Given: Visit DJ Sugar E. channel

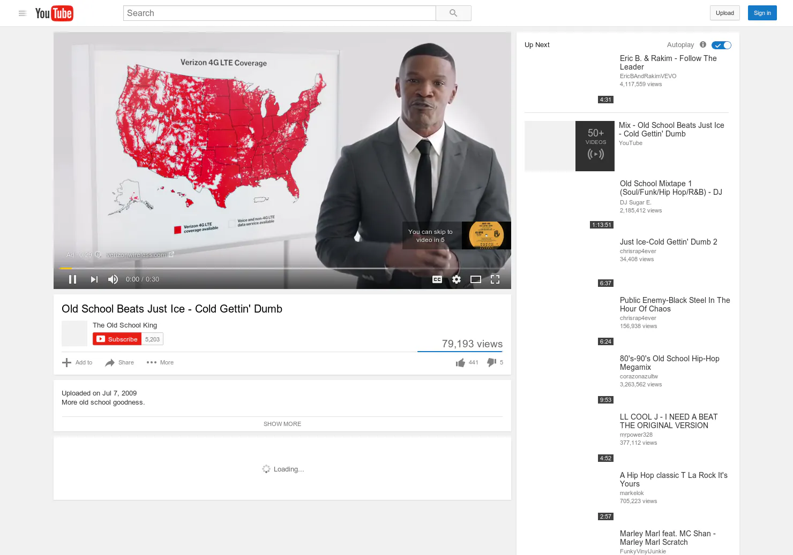Looking at the screenshot, I should click(x=635, y=202).
